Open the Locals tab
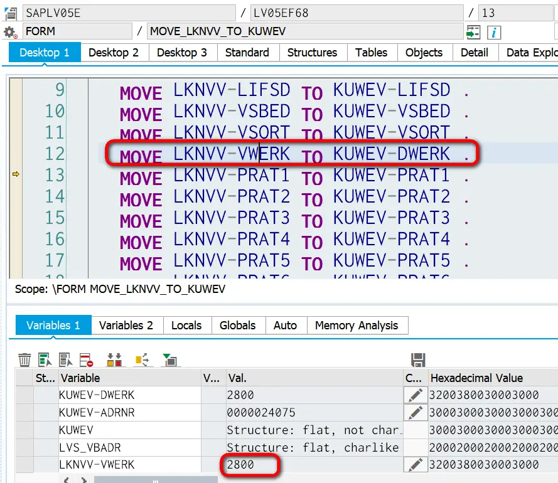This screenshot has height=483, width=558. click(x=186, y=325)
